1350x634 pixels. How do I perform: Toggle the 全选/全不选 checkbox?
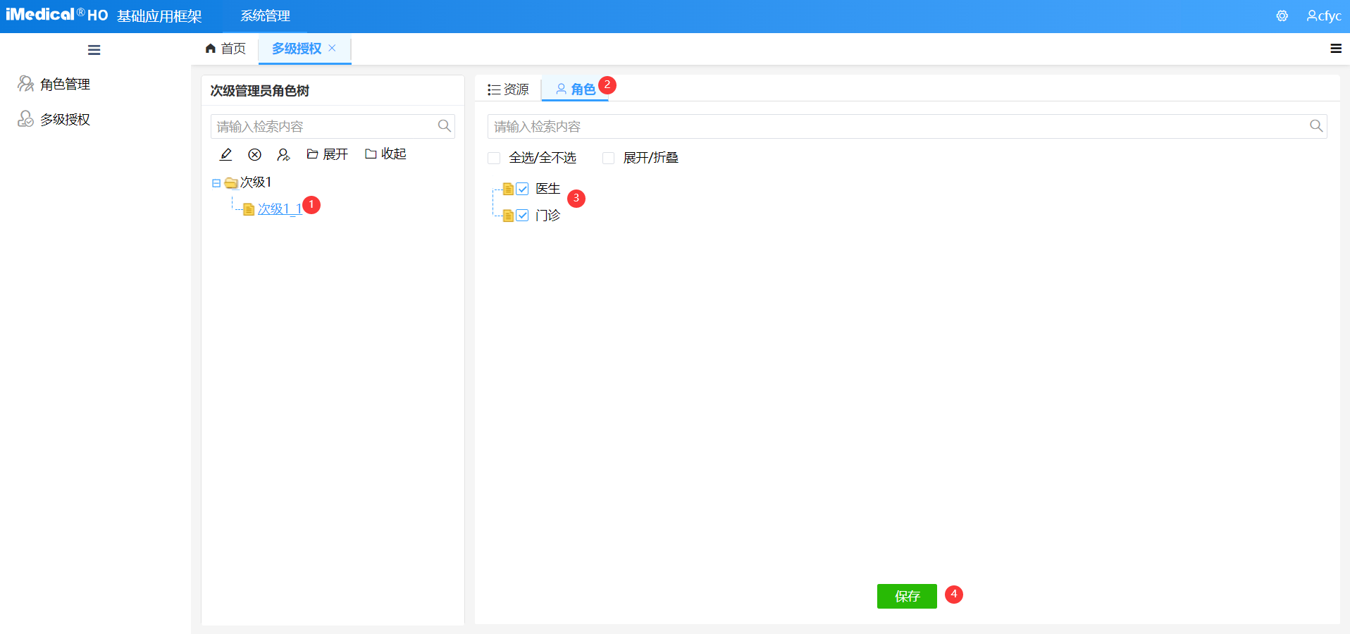tap(495, 158)
